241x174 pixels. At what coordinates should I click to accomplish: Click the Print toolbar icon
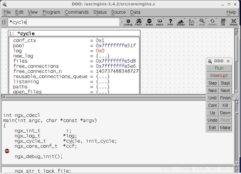point(170,22)
